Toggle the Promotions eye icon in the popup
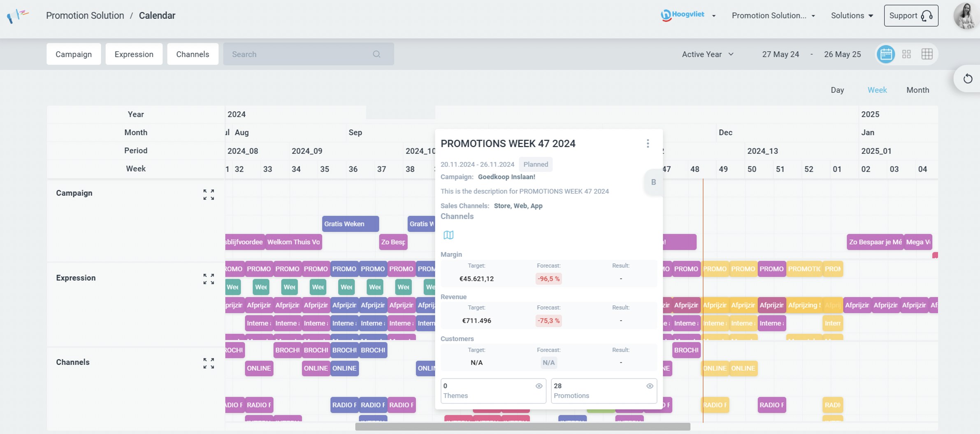 tap(649, 386)
